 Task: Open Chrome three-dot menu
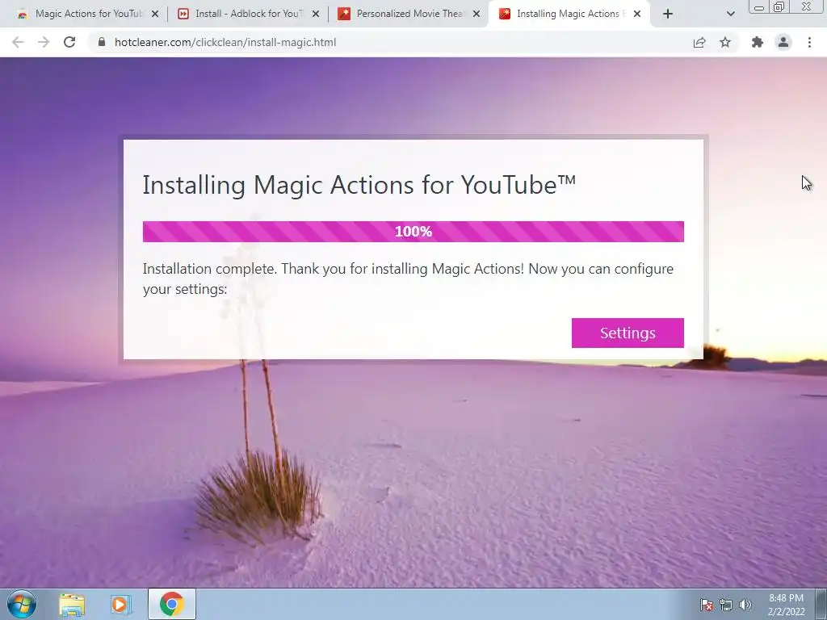tap(809, 42)
